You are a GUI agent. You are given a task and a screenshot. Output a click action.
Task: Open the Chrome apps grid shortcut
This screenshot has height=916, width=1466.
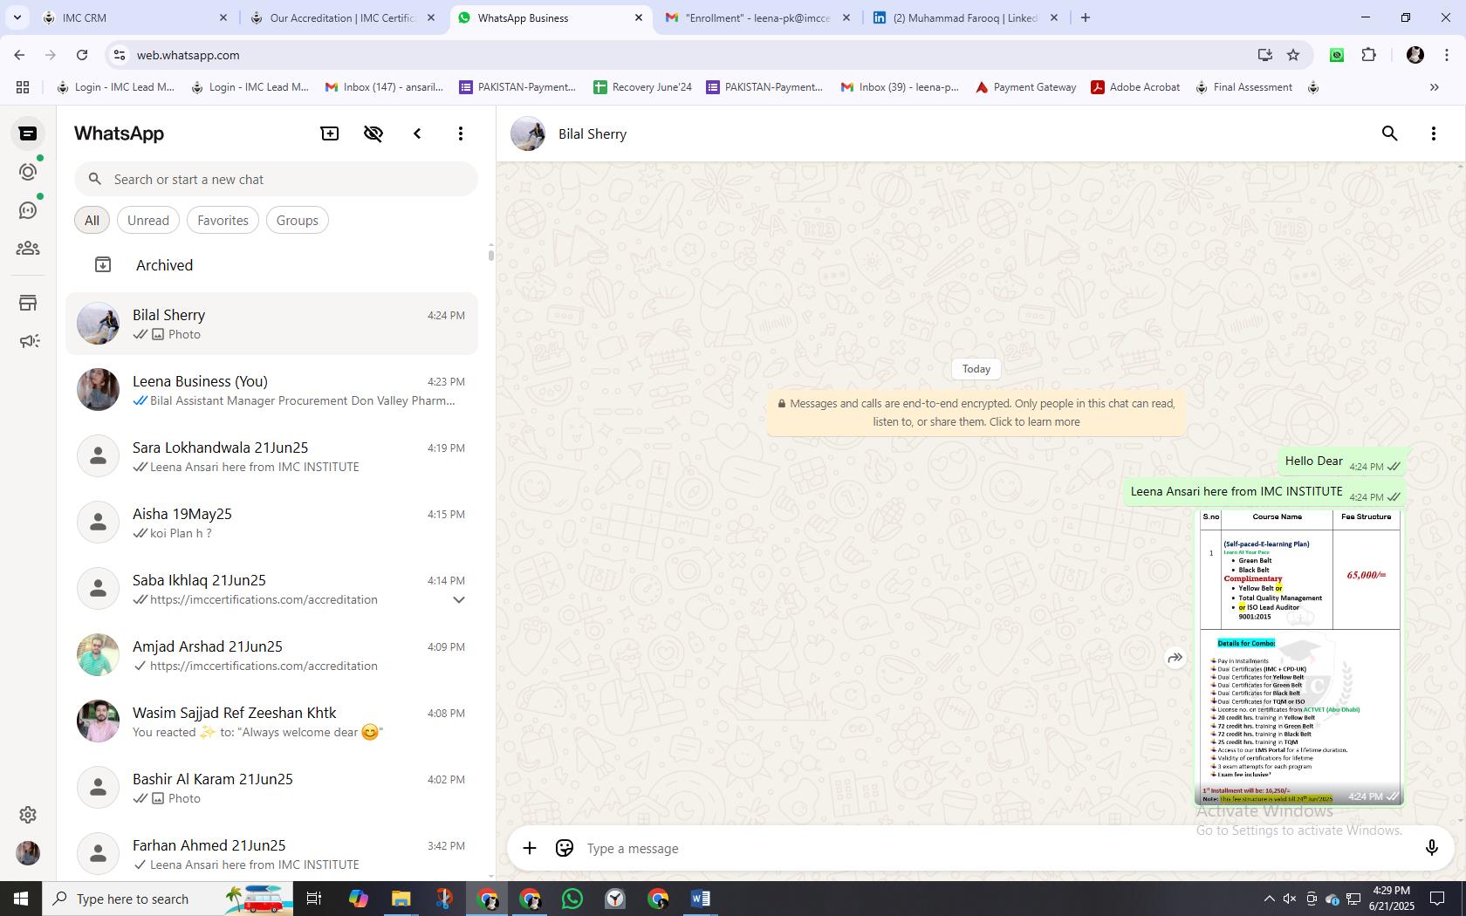[23, 87]
